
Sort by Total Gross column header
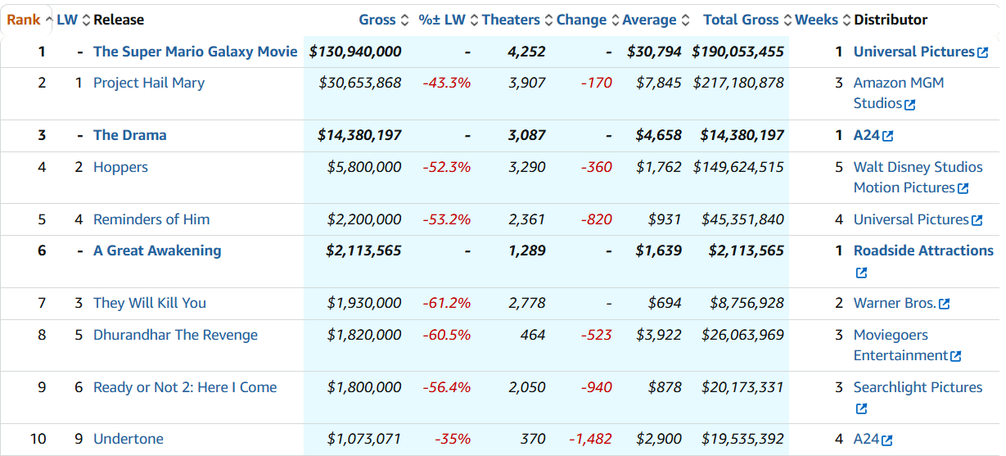tap(741, 20)
